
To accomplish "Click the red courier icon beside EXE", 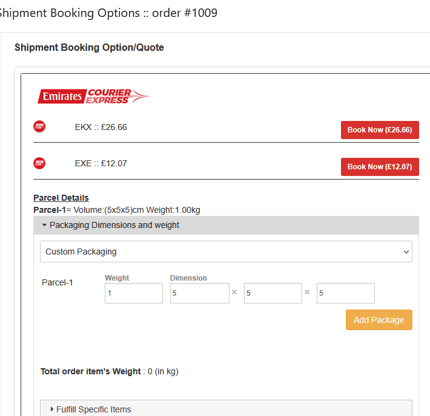I will point(39,163).
